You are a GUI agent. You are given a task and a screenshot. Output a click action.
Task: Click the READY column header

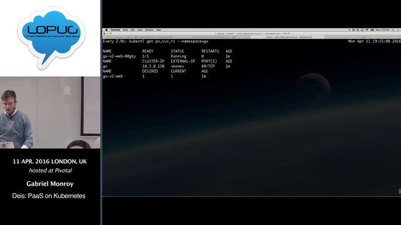(x=148, y=51)
